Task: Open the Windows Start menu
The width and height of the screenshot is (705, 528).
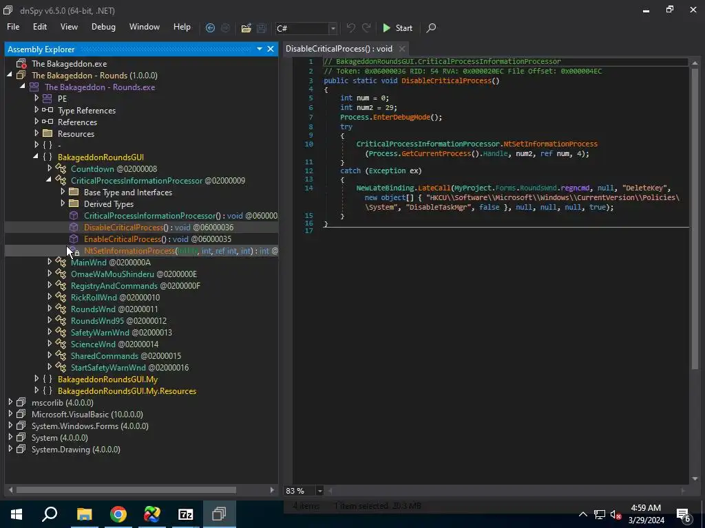Action: (17, 514)
